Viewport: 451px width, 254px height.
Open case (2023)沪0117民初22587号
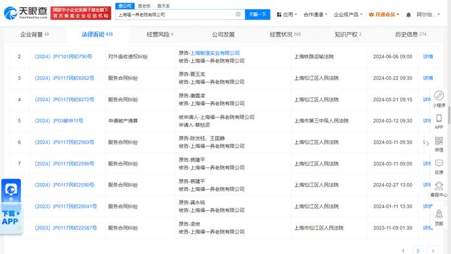[66, 228]
